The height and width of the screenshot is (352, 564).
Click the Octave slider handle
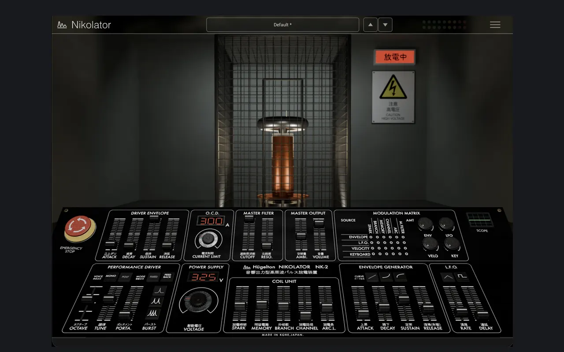[x=87, y=298]
